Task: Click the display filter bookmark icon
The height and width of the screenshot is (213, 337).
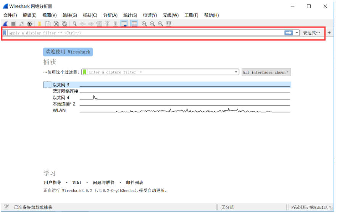Action: click(4, 33)
